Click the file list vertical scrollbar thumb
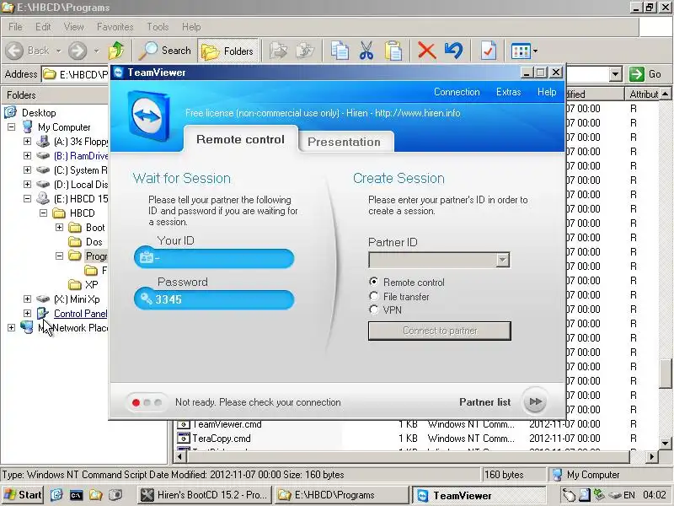This screenshot has height=506, width=674. pos(666,373)
